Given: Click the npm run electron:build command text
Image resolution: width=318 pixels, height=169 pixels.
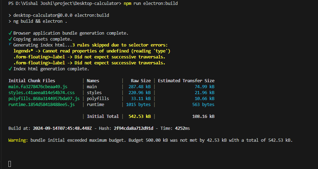Looking at the screenshot, I should click(x=151, y=3).
